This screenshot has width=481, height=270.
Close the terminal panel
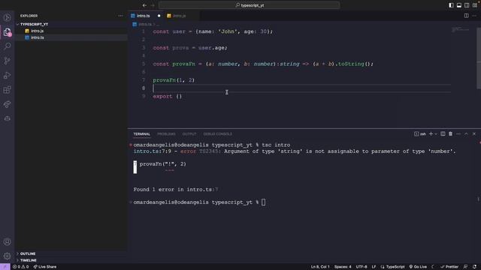(474, 133)
